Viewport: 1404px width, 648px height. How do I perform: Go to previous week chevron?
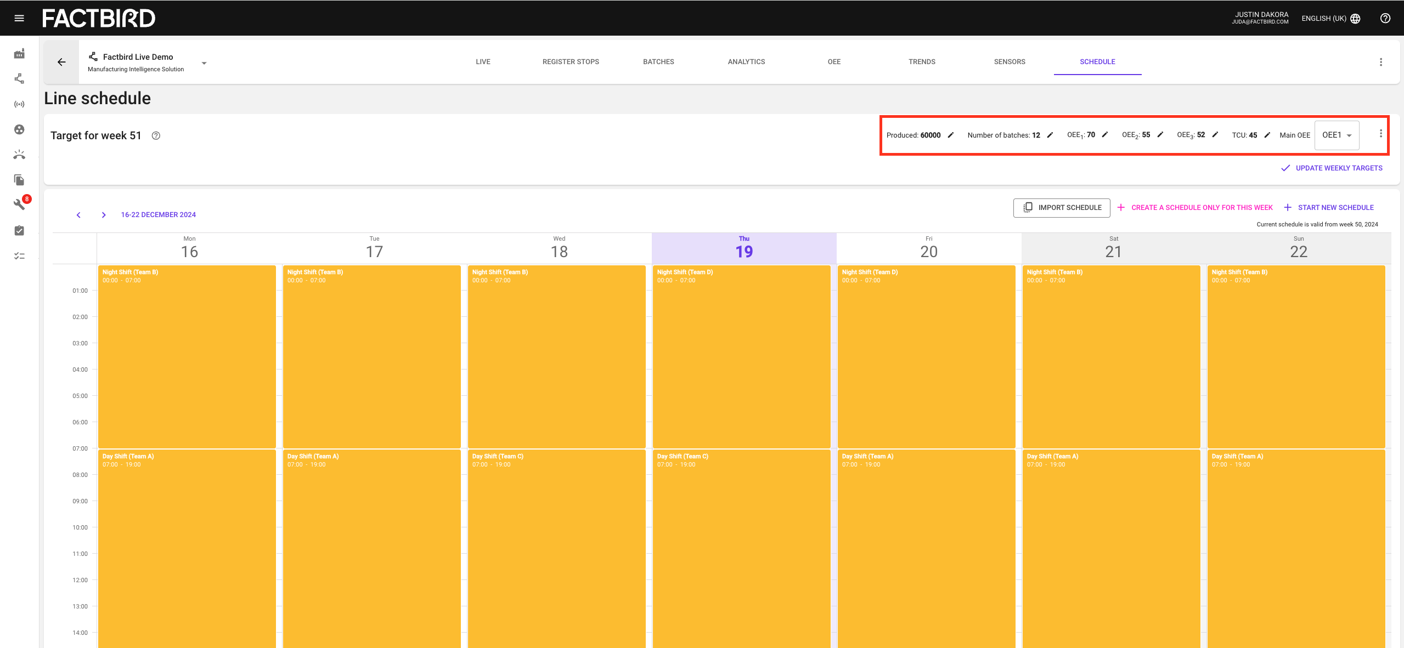[x=78, y=215]
